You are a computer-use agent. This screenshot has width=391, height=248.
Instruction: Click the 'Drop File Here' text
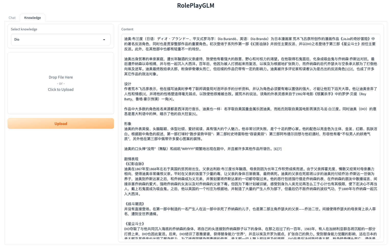(x=61, y=77)
